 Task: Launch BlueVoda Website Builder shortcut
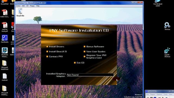point(5,53)
